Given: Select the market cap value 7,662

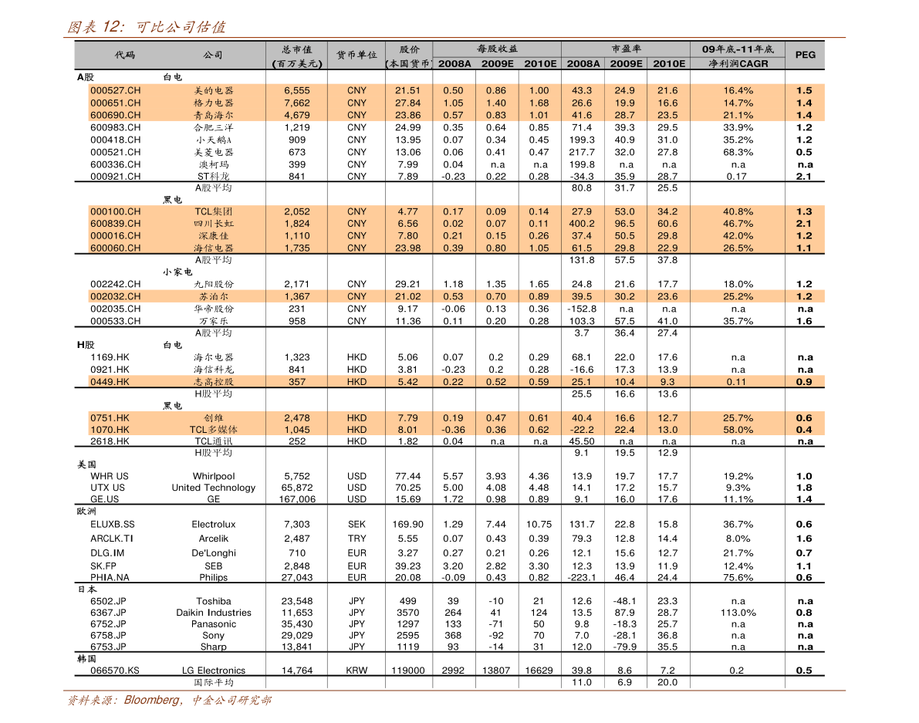Looking at the screenshot, I should [296, 103].
